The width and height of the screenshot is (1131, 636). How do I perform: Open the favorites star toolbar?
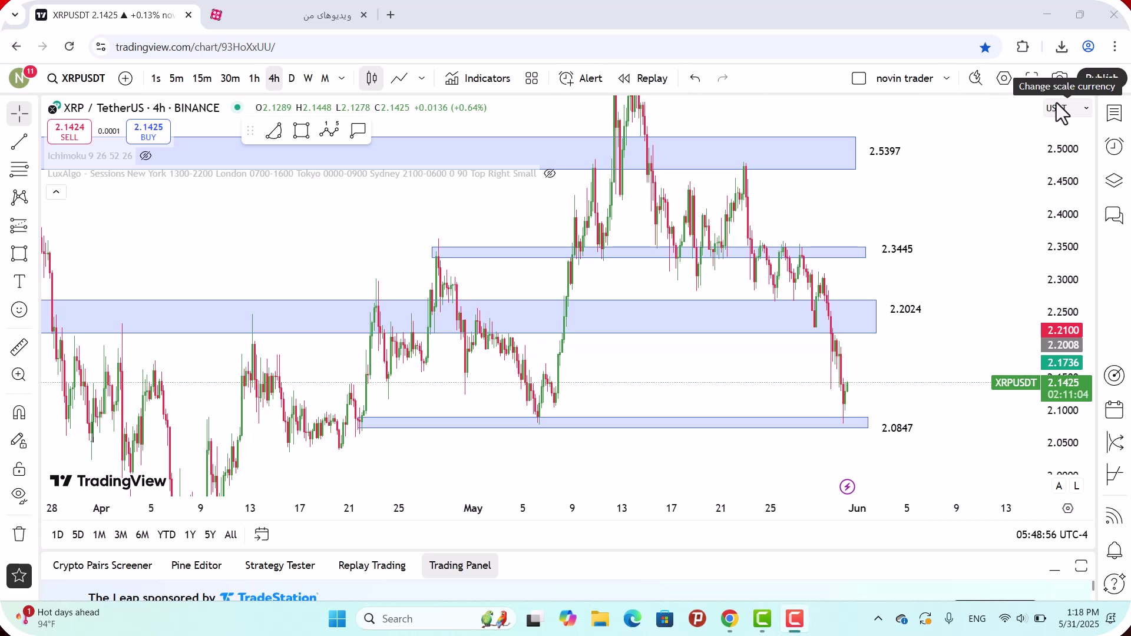[19, 576]
